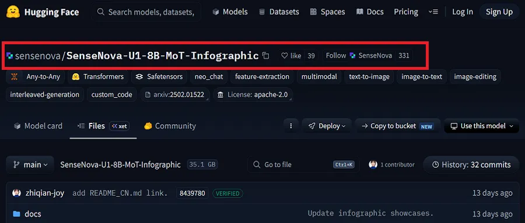
Task: Open the Spaces page
Action: click(327, 12)
